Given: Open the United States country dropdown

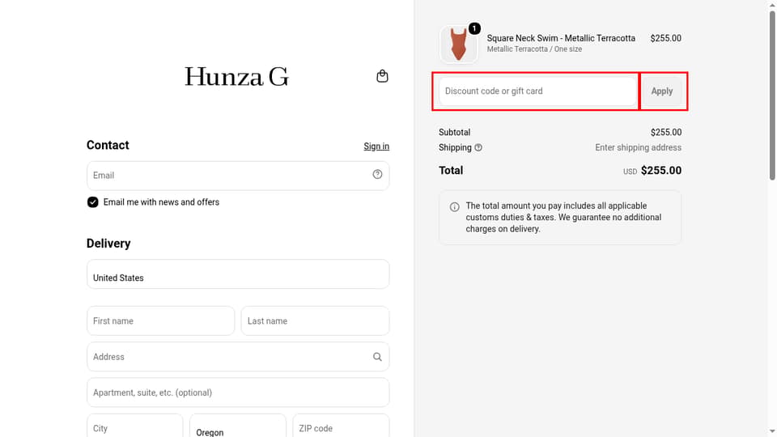Looking at the screenshot, I should (238, 274).
